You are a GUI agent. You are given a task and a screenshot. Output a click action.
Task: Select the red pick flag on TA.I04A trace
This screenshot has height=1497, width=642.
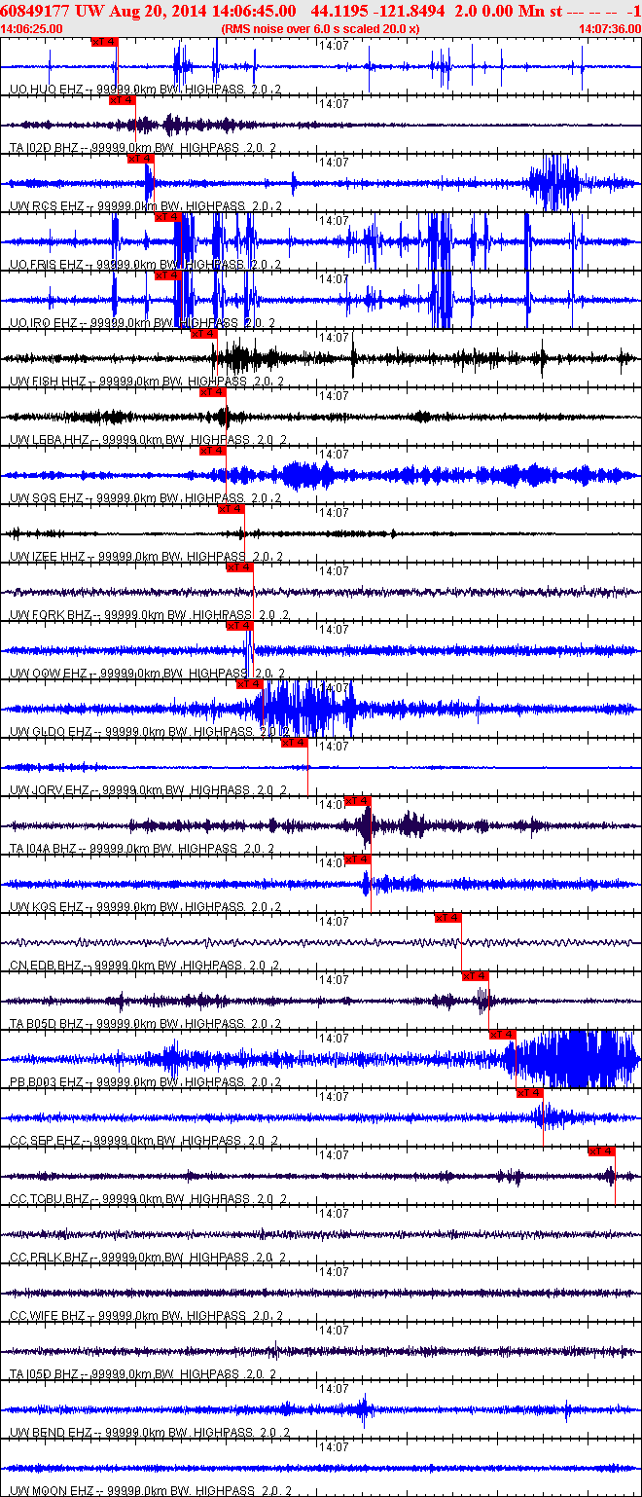[358, 801]
